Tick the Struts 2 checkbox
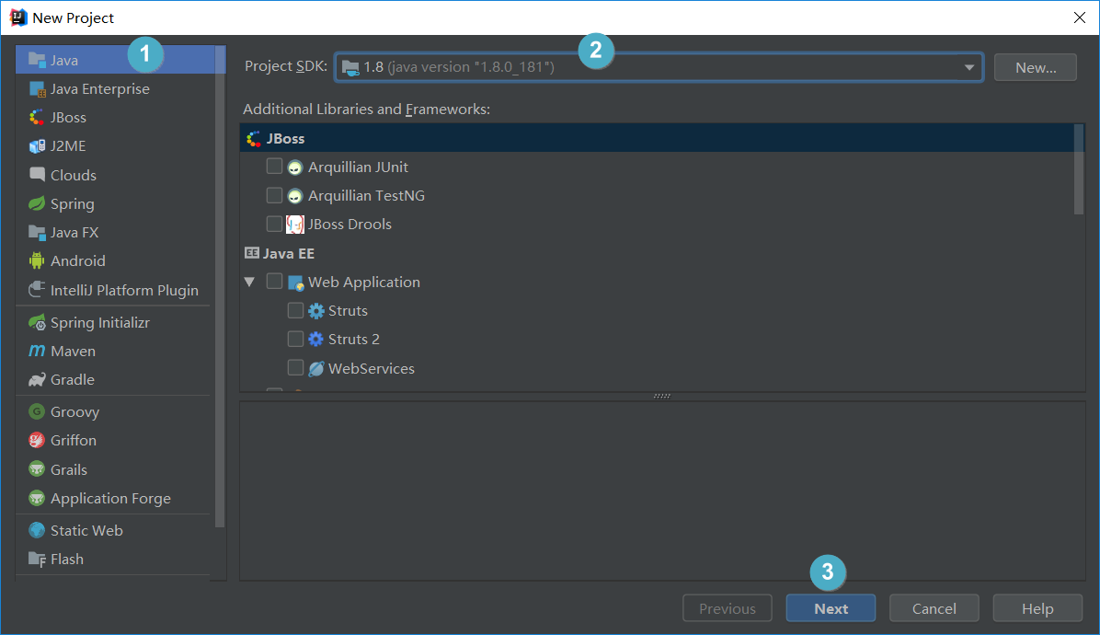 point(295,339)
